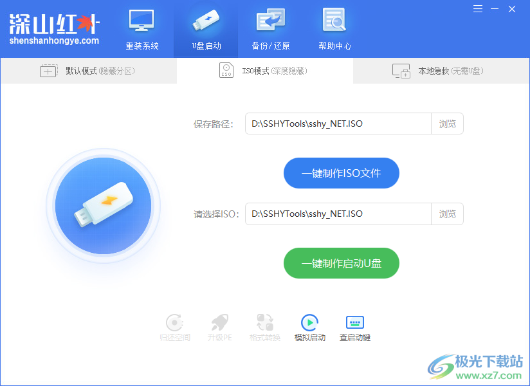This screenshot has width=530, height=386.
Task: Open the 帮助中心 (Help Center)
Action: tap(334, 28)
